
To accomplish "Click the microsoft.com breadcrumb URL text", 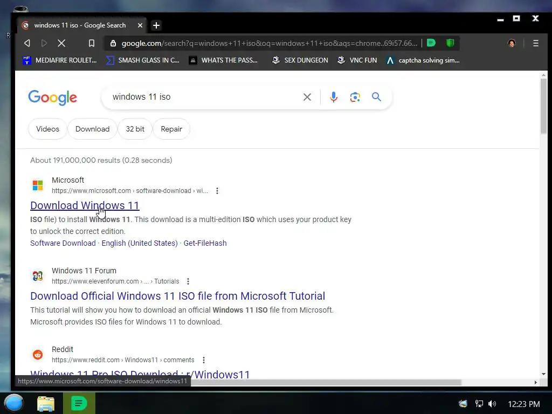I will (x=129, y=191).
